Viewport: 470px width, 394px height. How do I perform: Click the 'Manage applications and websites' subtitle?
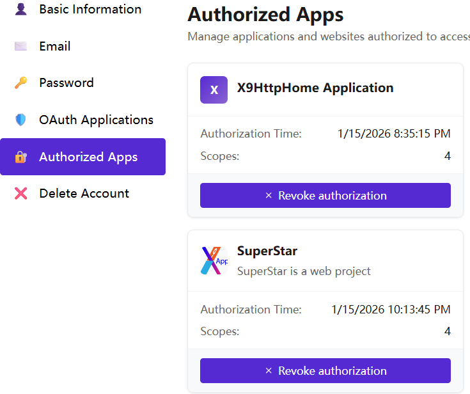(329, 36)
